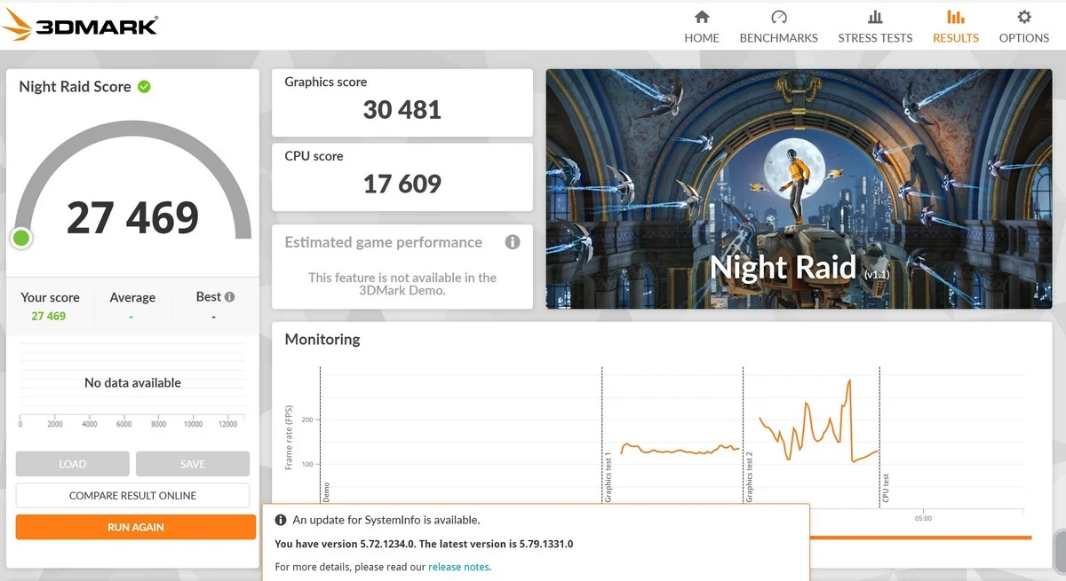Click the Estimated game performance info icon

pyautogui.click(x=513, y=242)
